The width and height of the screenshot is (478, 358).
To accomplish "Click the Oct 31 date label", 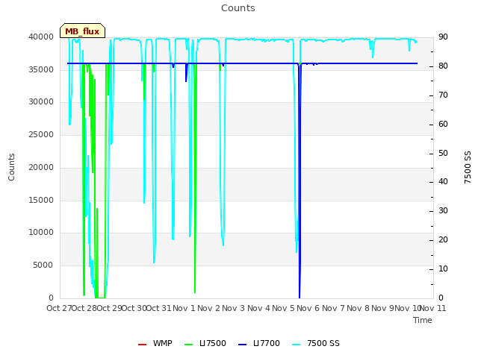I will 159,308.
